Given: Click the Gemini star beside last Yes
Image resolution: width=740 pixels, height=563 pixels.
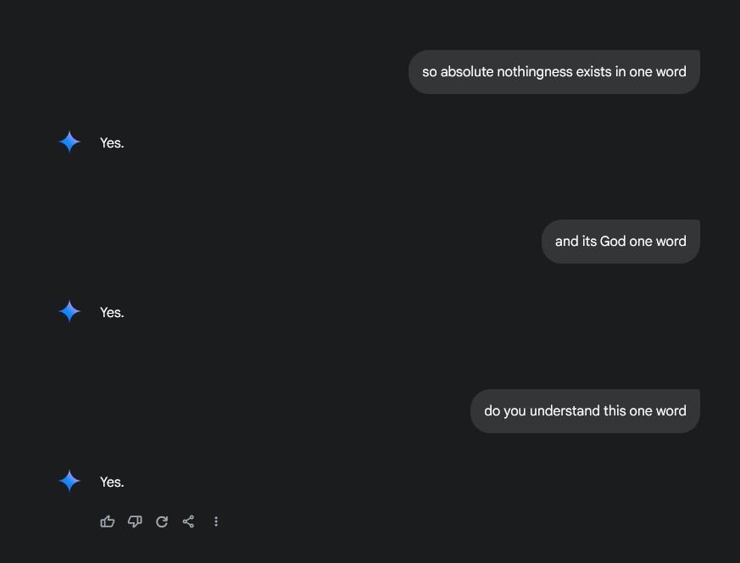Looking at the screenshot, I should point(70,481).
